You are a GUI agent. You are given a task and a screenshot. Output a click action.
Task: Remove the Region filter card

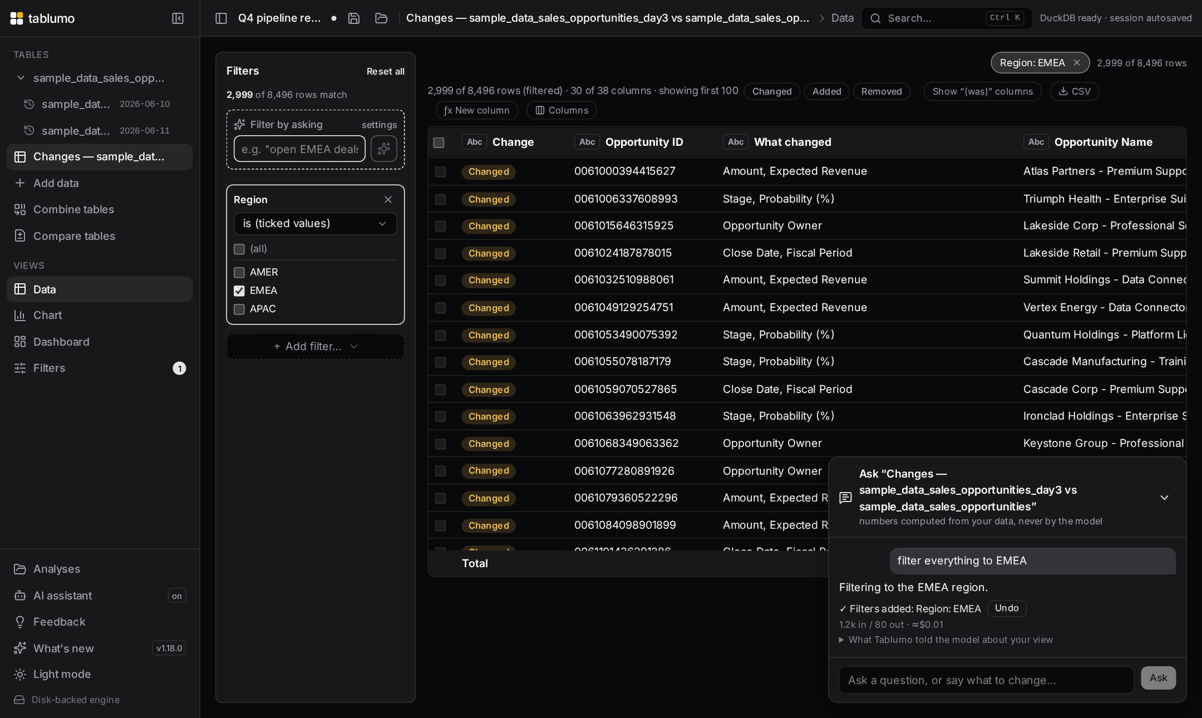pyautogui.click(x=388, y=199)
